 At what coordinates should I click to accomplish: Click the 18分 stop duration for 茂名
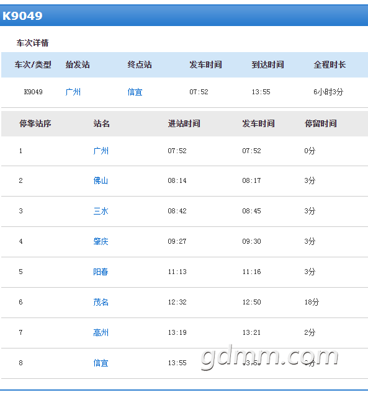(312, 302)
